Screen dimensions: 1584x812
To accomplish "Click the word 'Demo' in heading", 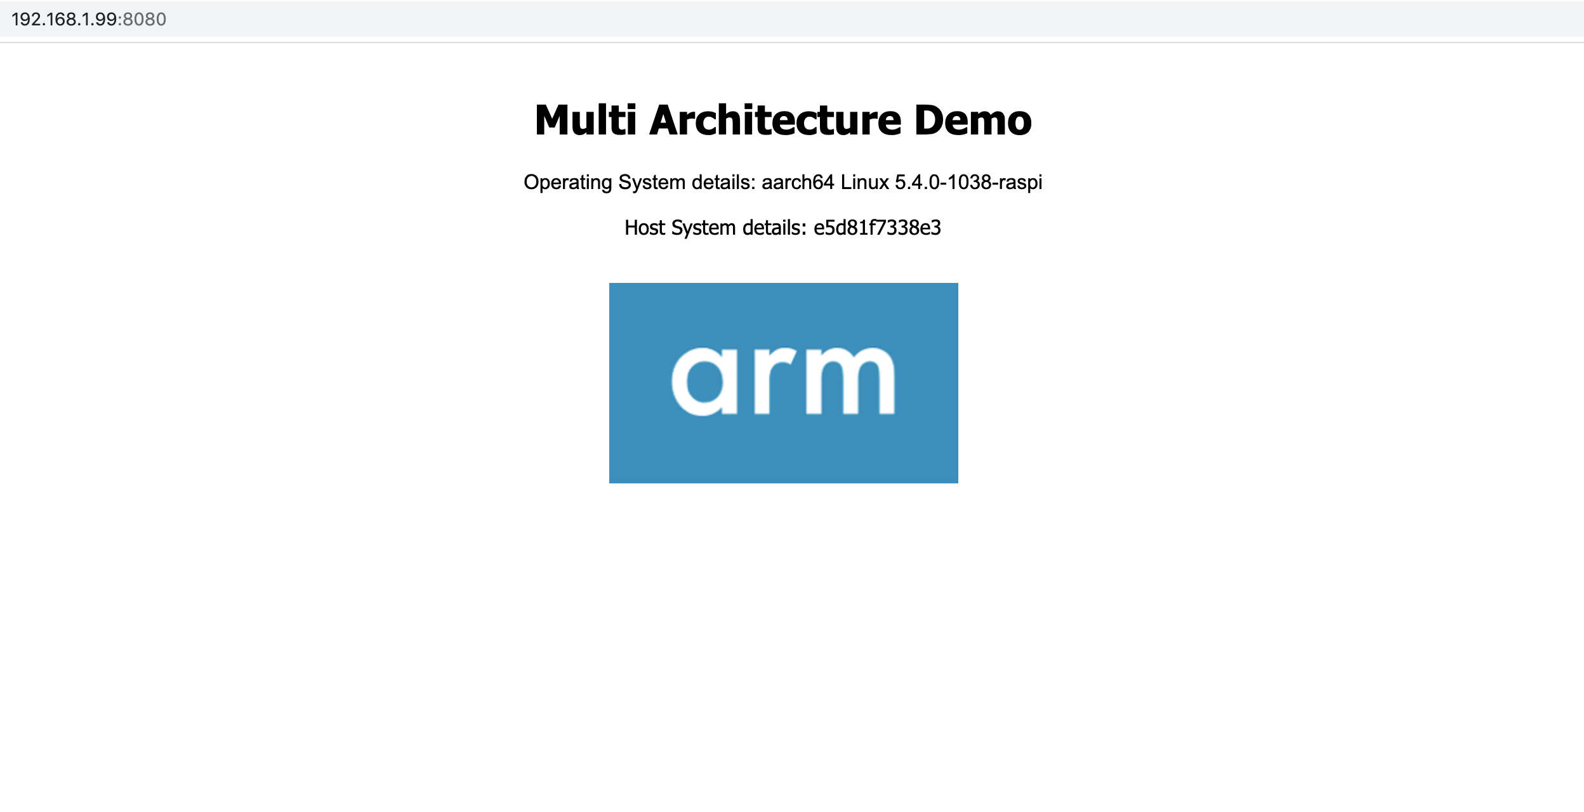I will pos(973,120).
